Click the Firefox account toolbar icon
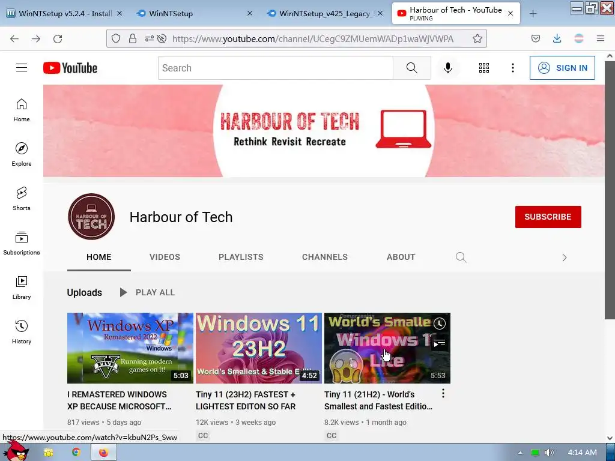 tap(578, 38)
